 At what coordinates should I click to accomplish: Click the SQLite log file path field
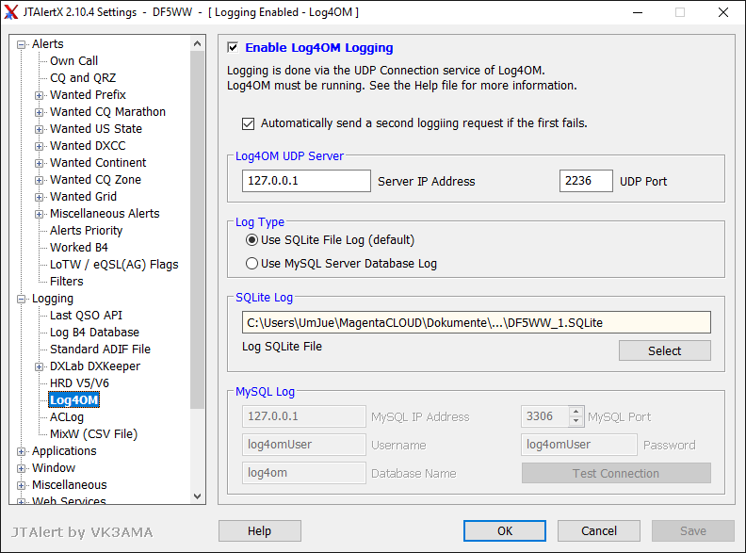(477, 323)
